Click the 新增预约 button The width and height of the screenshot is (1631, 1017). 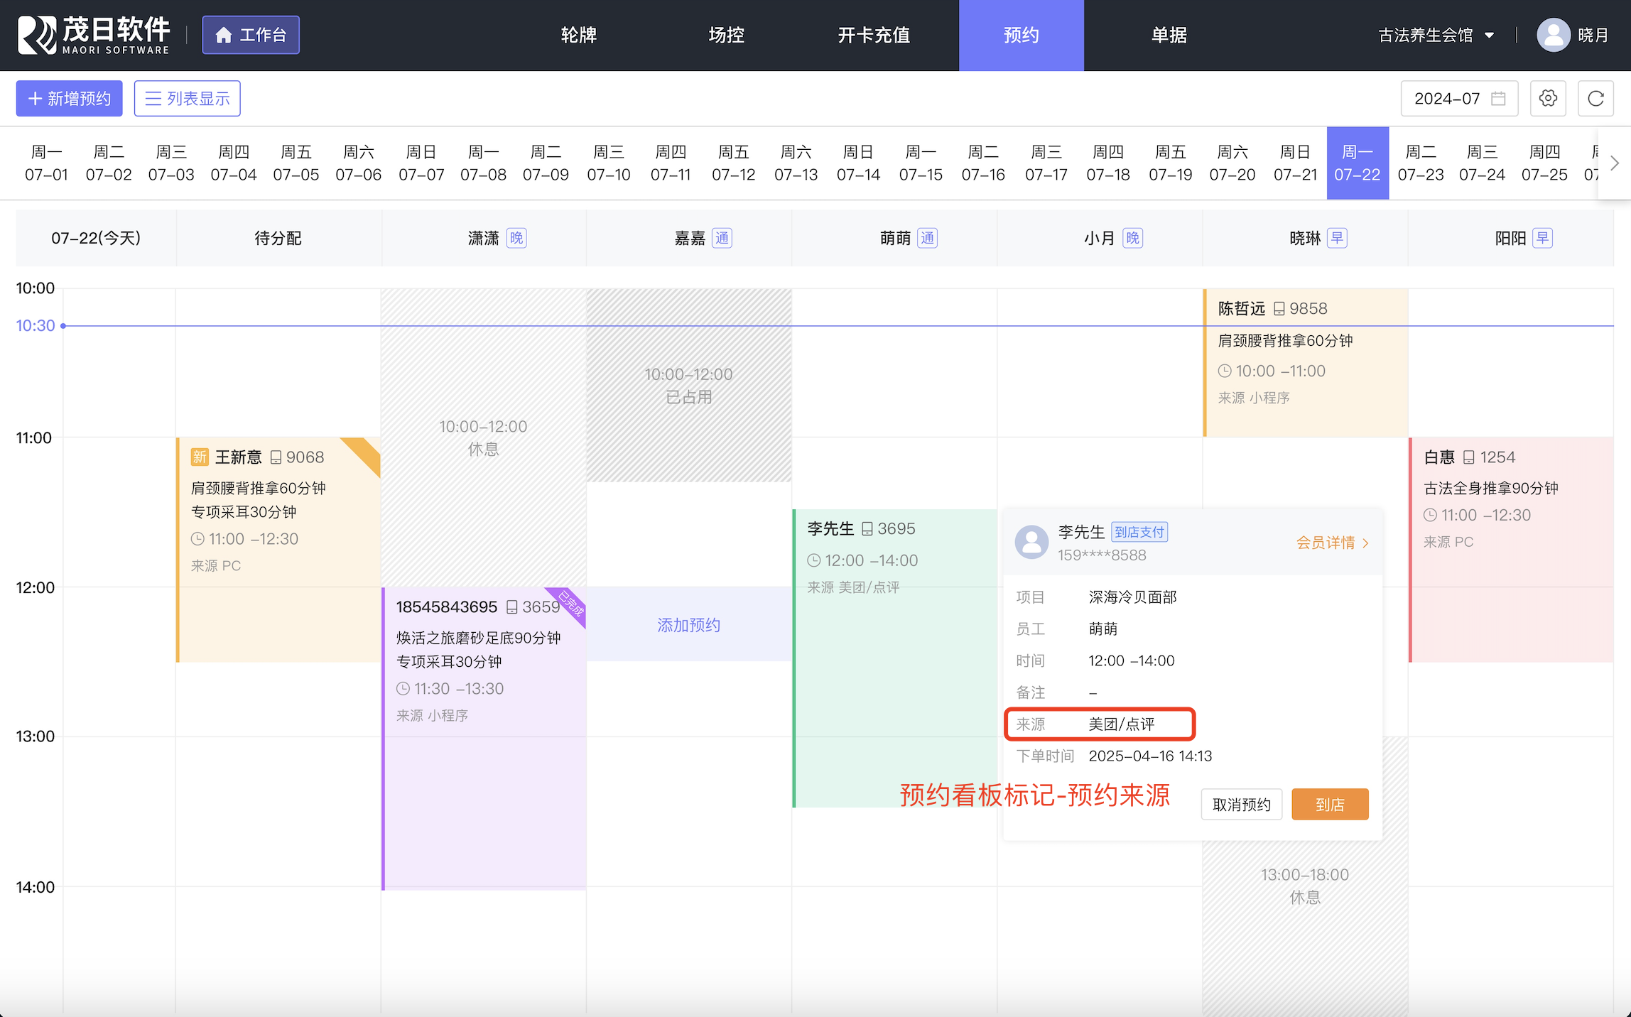69,98
